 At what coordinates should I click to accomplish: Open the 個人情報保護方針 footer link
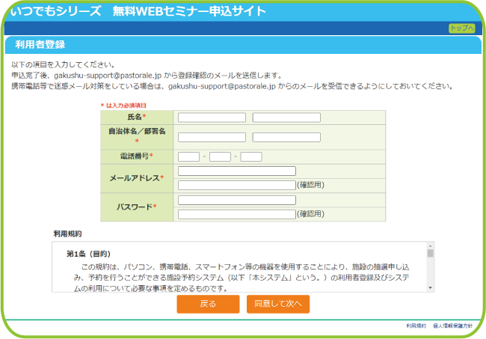[x=452, y=326]
